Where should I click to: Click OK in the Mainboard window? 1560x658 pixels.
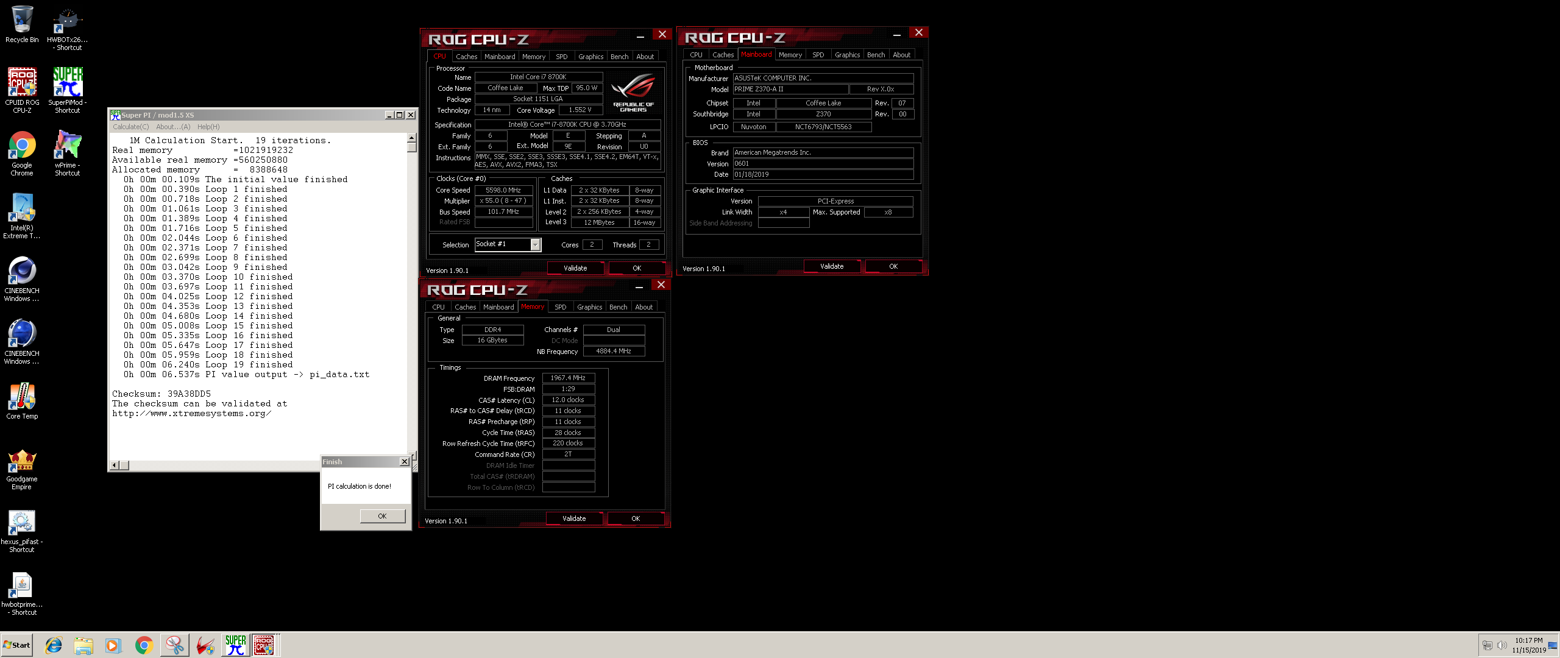[x=893, y=266]
